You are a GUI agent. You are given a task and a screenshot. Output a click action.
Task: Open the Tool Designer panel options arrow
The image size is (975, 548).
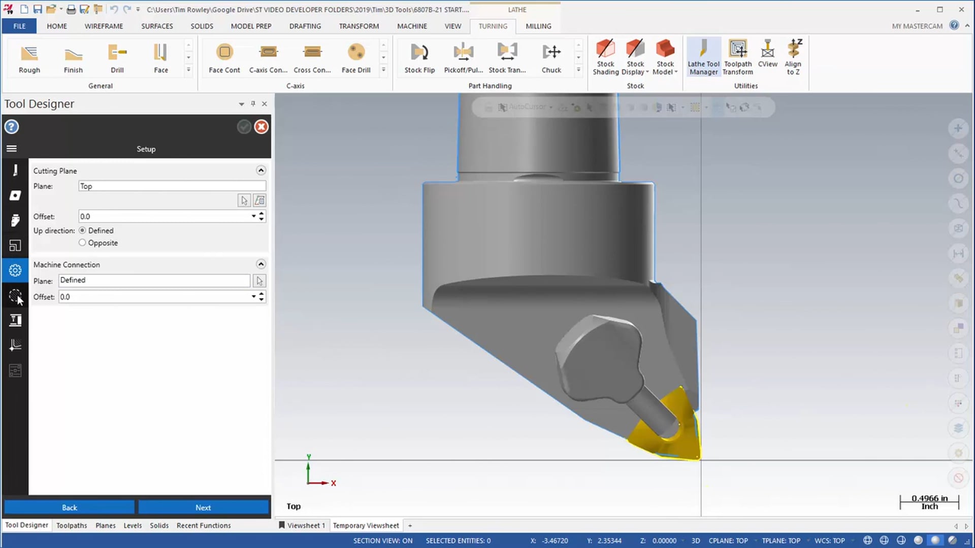pos(241,104)
